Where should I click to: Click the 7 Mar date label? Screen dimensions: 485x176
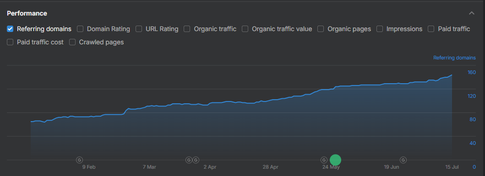[x=149, y=167]
